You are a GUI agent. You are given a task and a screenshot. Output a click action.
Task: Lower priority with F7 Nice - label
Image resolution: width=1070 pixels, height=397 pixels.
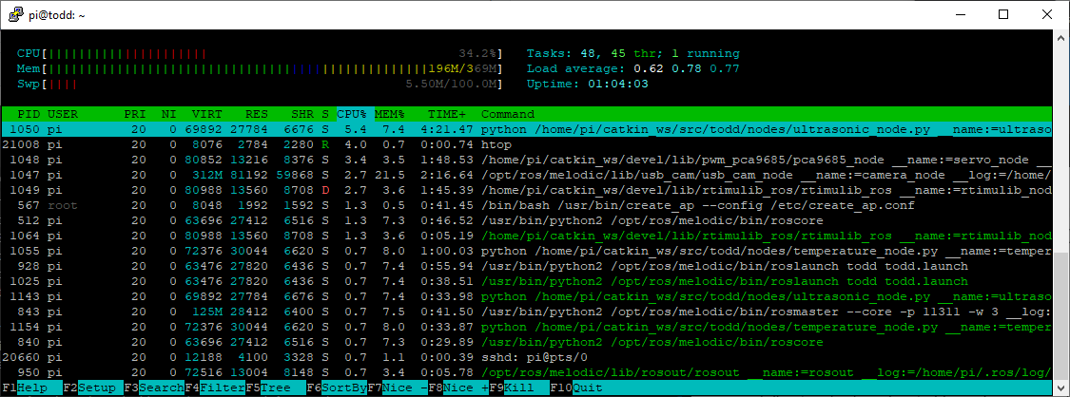(x=398, y=388)
